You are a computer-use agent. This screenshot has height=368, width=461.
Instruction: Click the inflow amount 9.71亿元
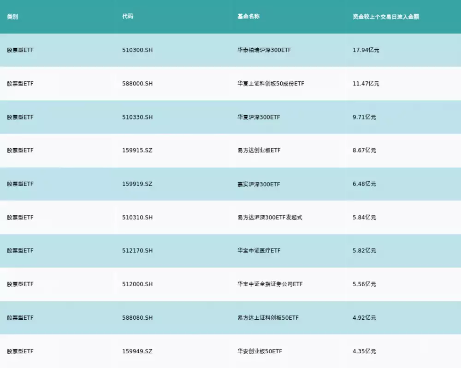tap(364, 117)
